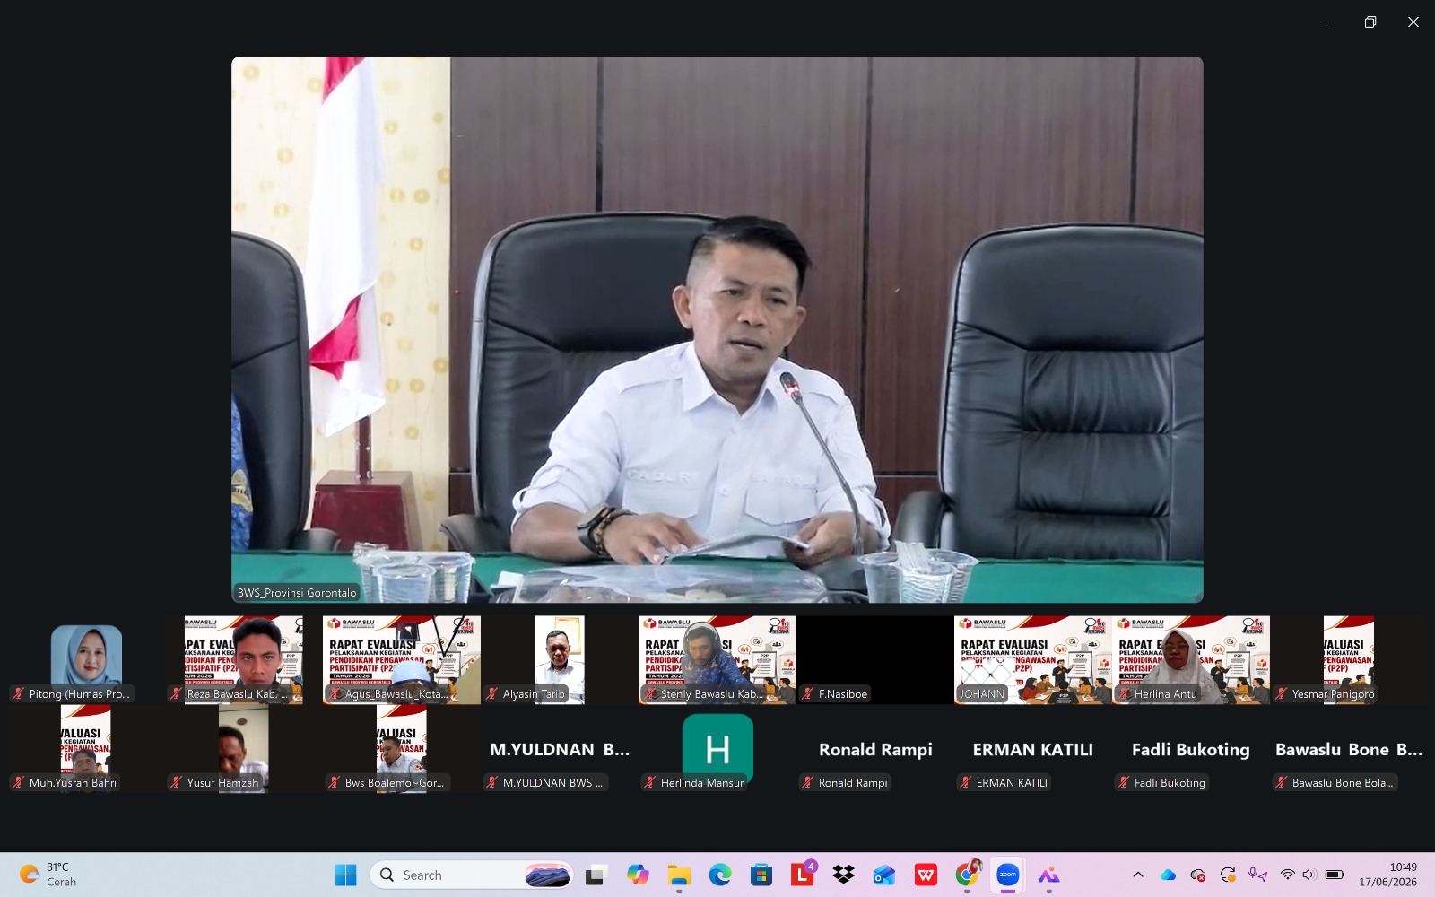1435x897 pixels.
Task: Click muted mic icon beside Muh.Yusran Bahri
Action: point(18,782)
